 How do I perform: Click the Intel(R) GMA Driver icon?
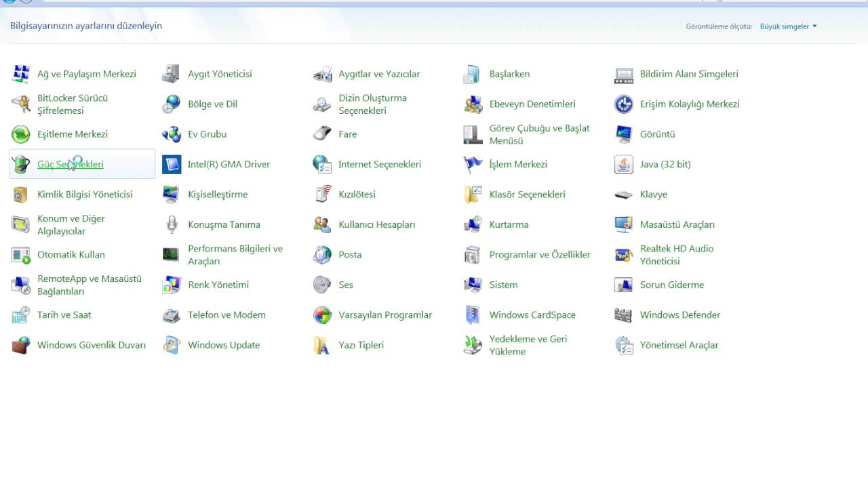click(172, 165)
